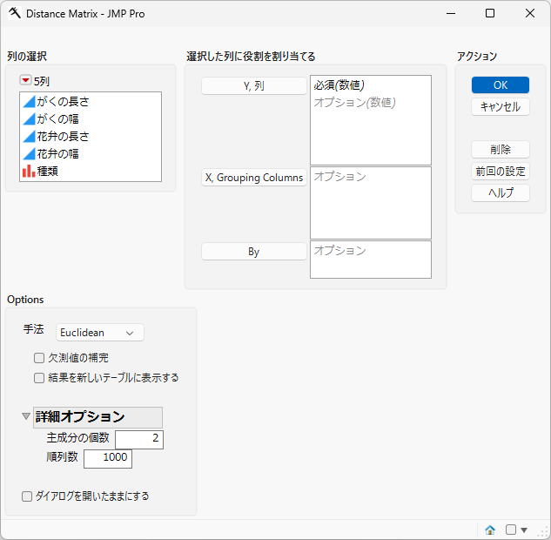Click the By role button

(x=253, y=252)
